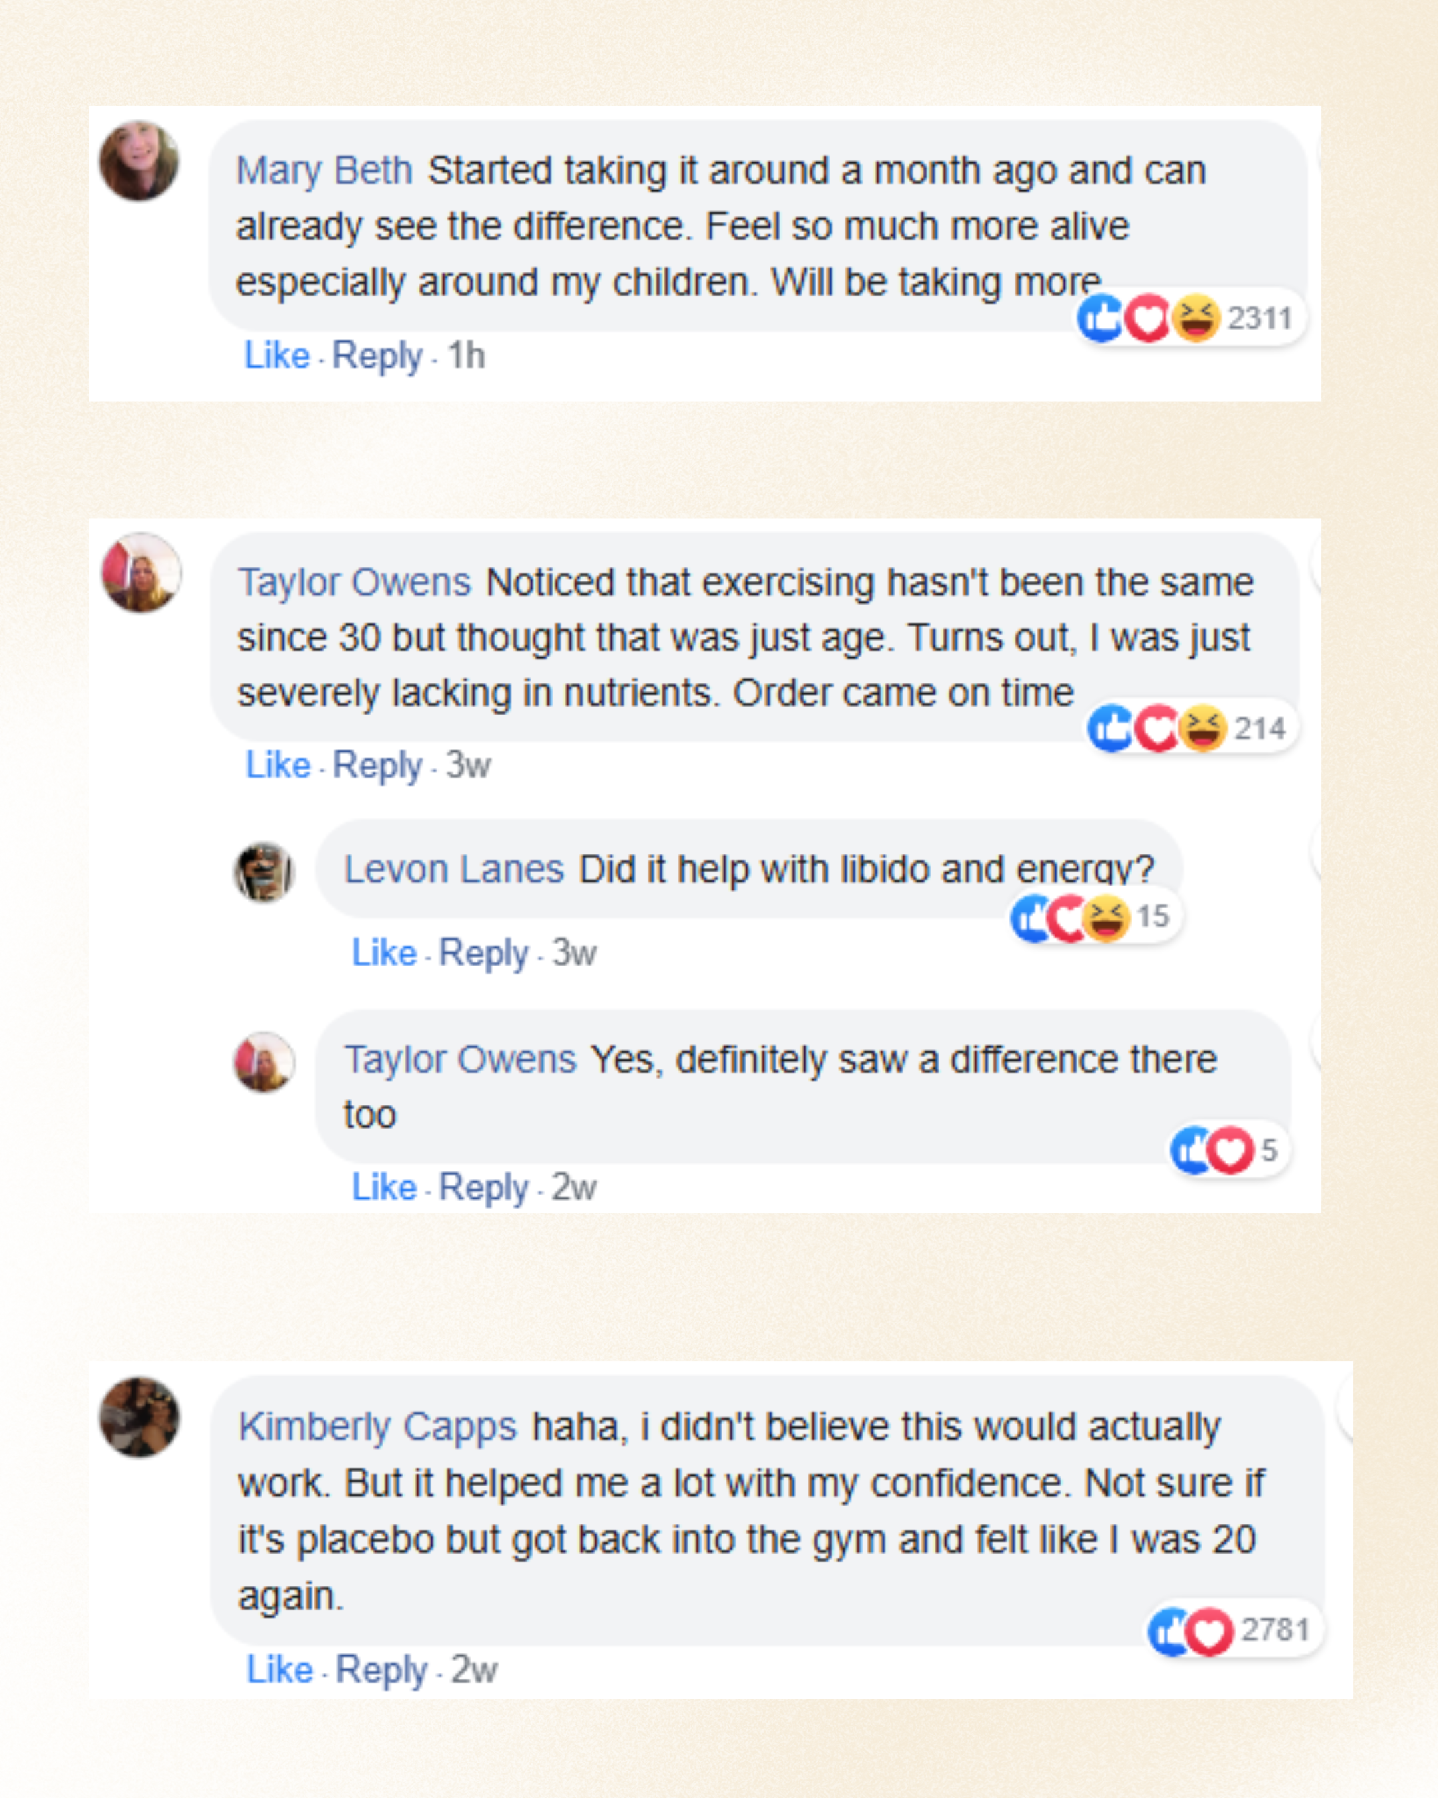
Task: Like Kimberly Capps' comment
Action: pos(279,1670)
